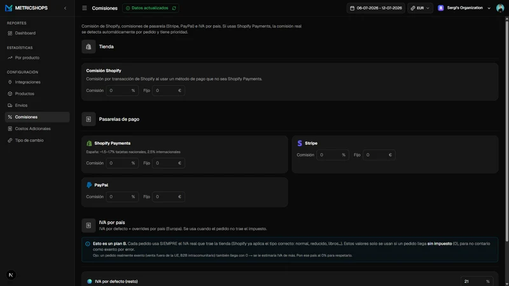Click the Stripe logo icon
The image size is (509, 286).
pos(300,144)
